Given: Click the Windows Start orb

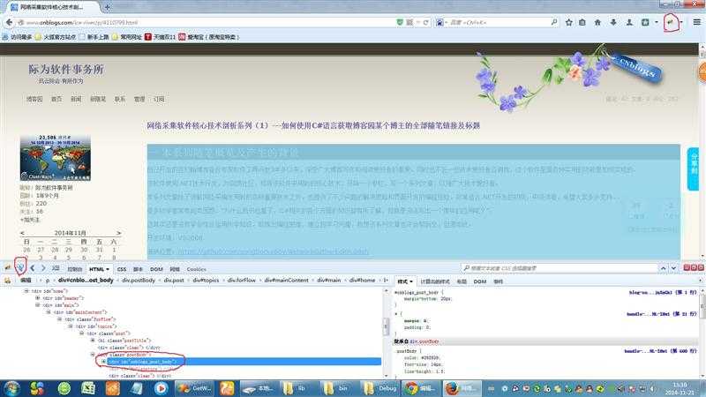Looking at the screenshot, I should pos(11,388).
